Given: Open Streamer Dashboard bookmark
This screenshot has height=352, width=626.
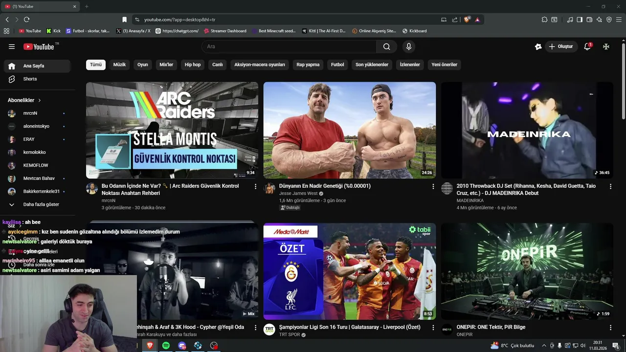Looking at the screenshot, I should point(225,31).
